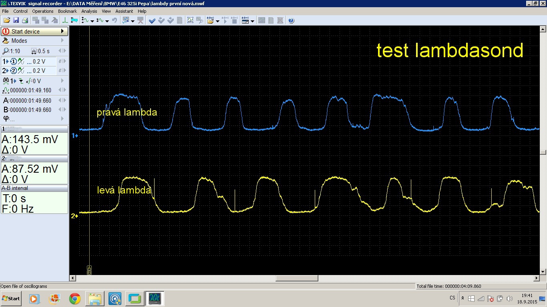
Task: Click the A:B+C open folder icon
Action: click(210, 20)
